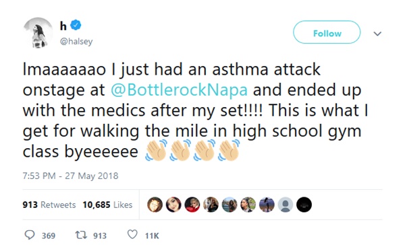Viewport: 405px width, 245px height.
Task: Click the display name h
Action: 63,26
